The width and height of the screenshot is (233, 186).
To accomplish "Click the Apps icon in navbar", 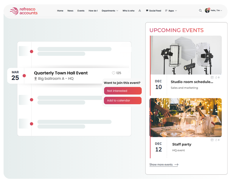I will 166,10.
